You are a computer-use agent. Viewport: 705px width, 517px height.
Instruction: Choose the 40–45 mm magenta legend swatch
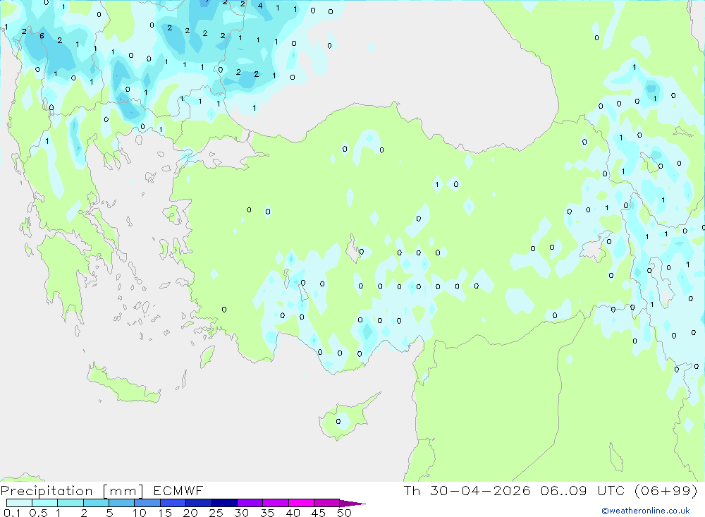coord(301,503)
